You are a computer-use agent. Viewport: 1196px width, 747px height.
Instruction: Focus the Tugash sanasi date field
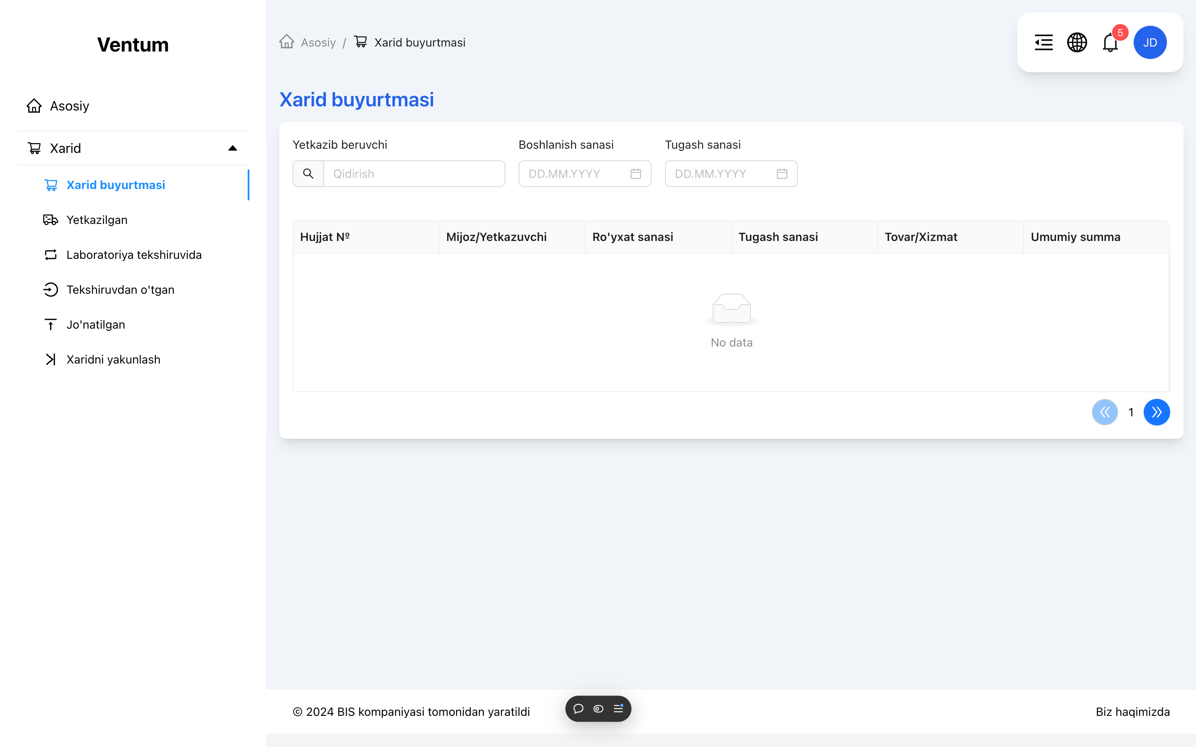tap(731, 173)
